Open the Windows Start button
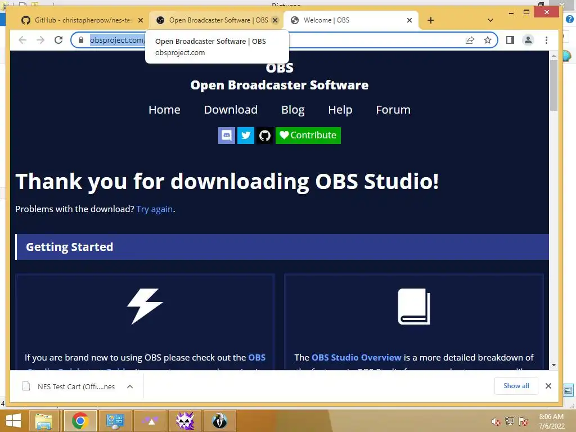Viewport: 576px width, 432px height. (13, 421)
